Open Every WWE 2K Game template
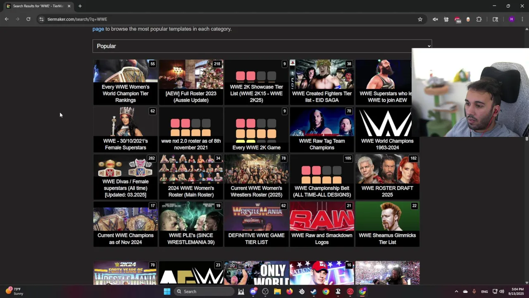Viewport: 529px width, 298px height. click(x=256, y=130)
